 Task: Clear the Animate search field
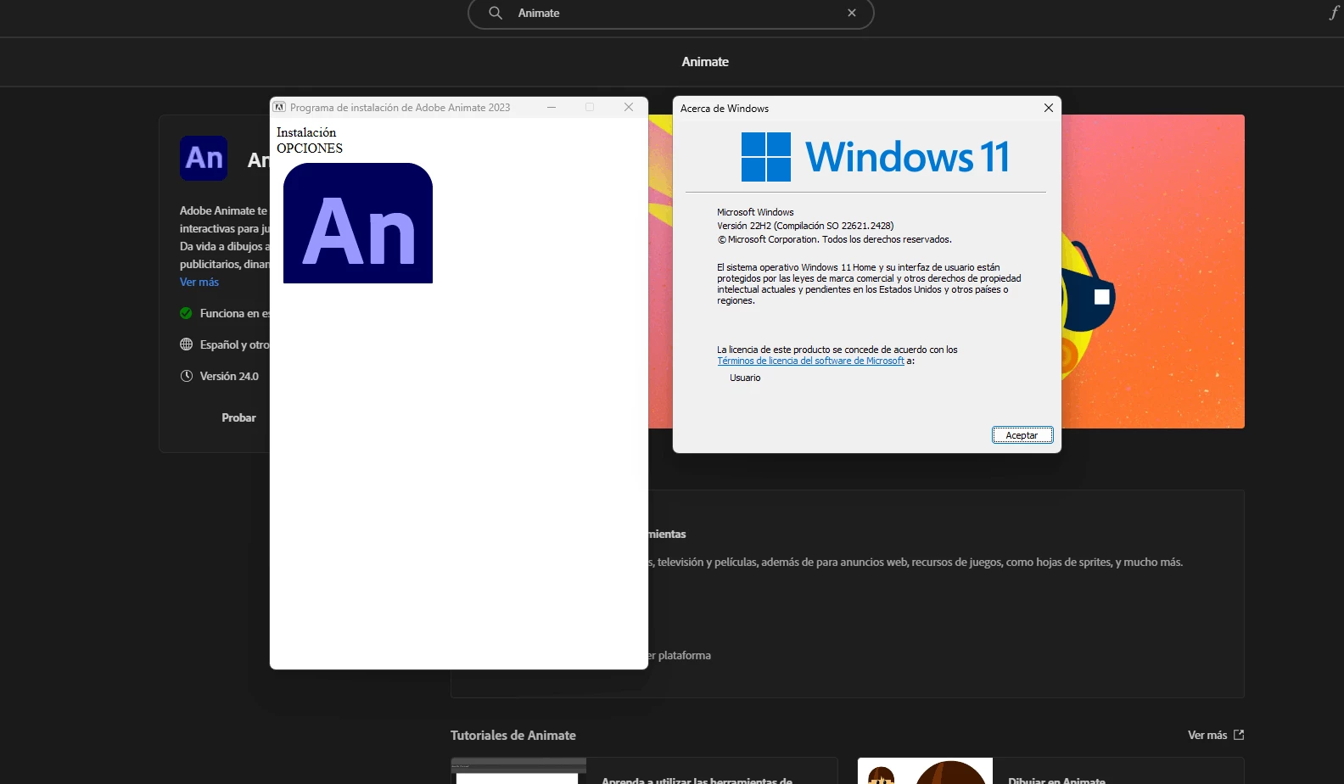pos(852,13)
